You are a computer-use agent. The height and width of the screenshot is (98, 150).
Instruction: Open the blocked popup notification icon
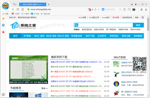89,9
